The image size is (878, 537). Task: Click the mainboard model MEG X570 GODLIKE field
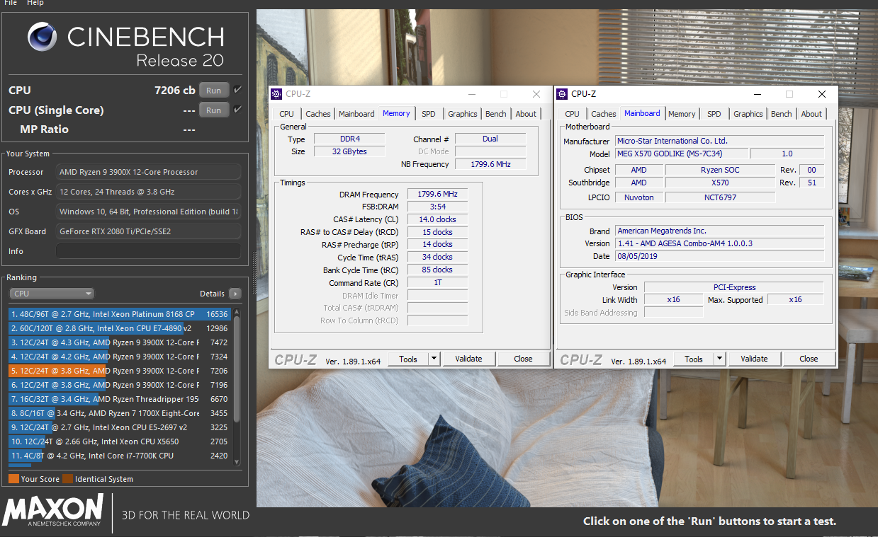coord(680,154)
